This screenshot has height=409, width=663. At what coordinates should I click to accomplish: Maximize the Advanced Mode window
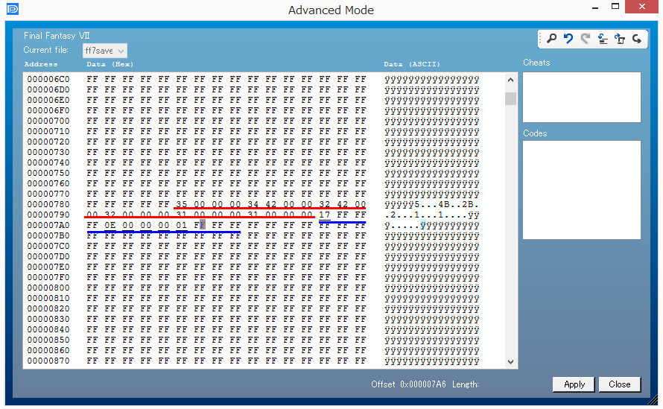615,7
